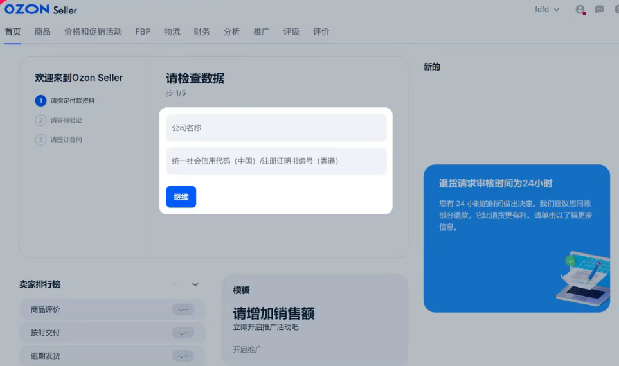Switch to the 首页 tab

13,32
